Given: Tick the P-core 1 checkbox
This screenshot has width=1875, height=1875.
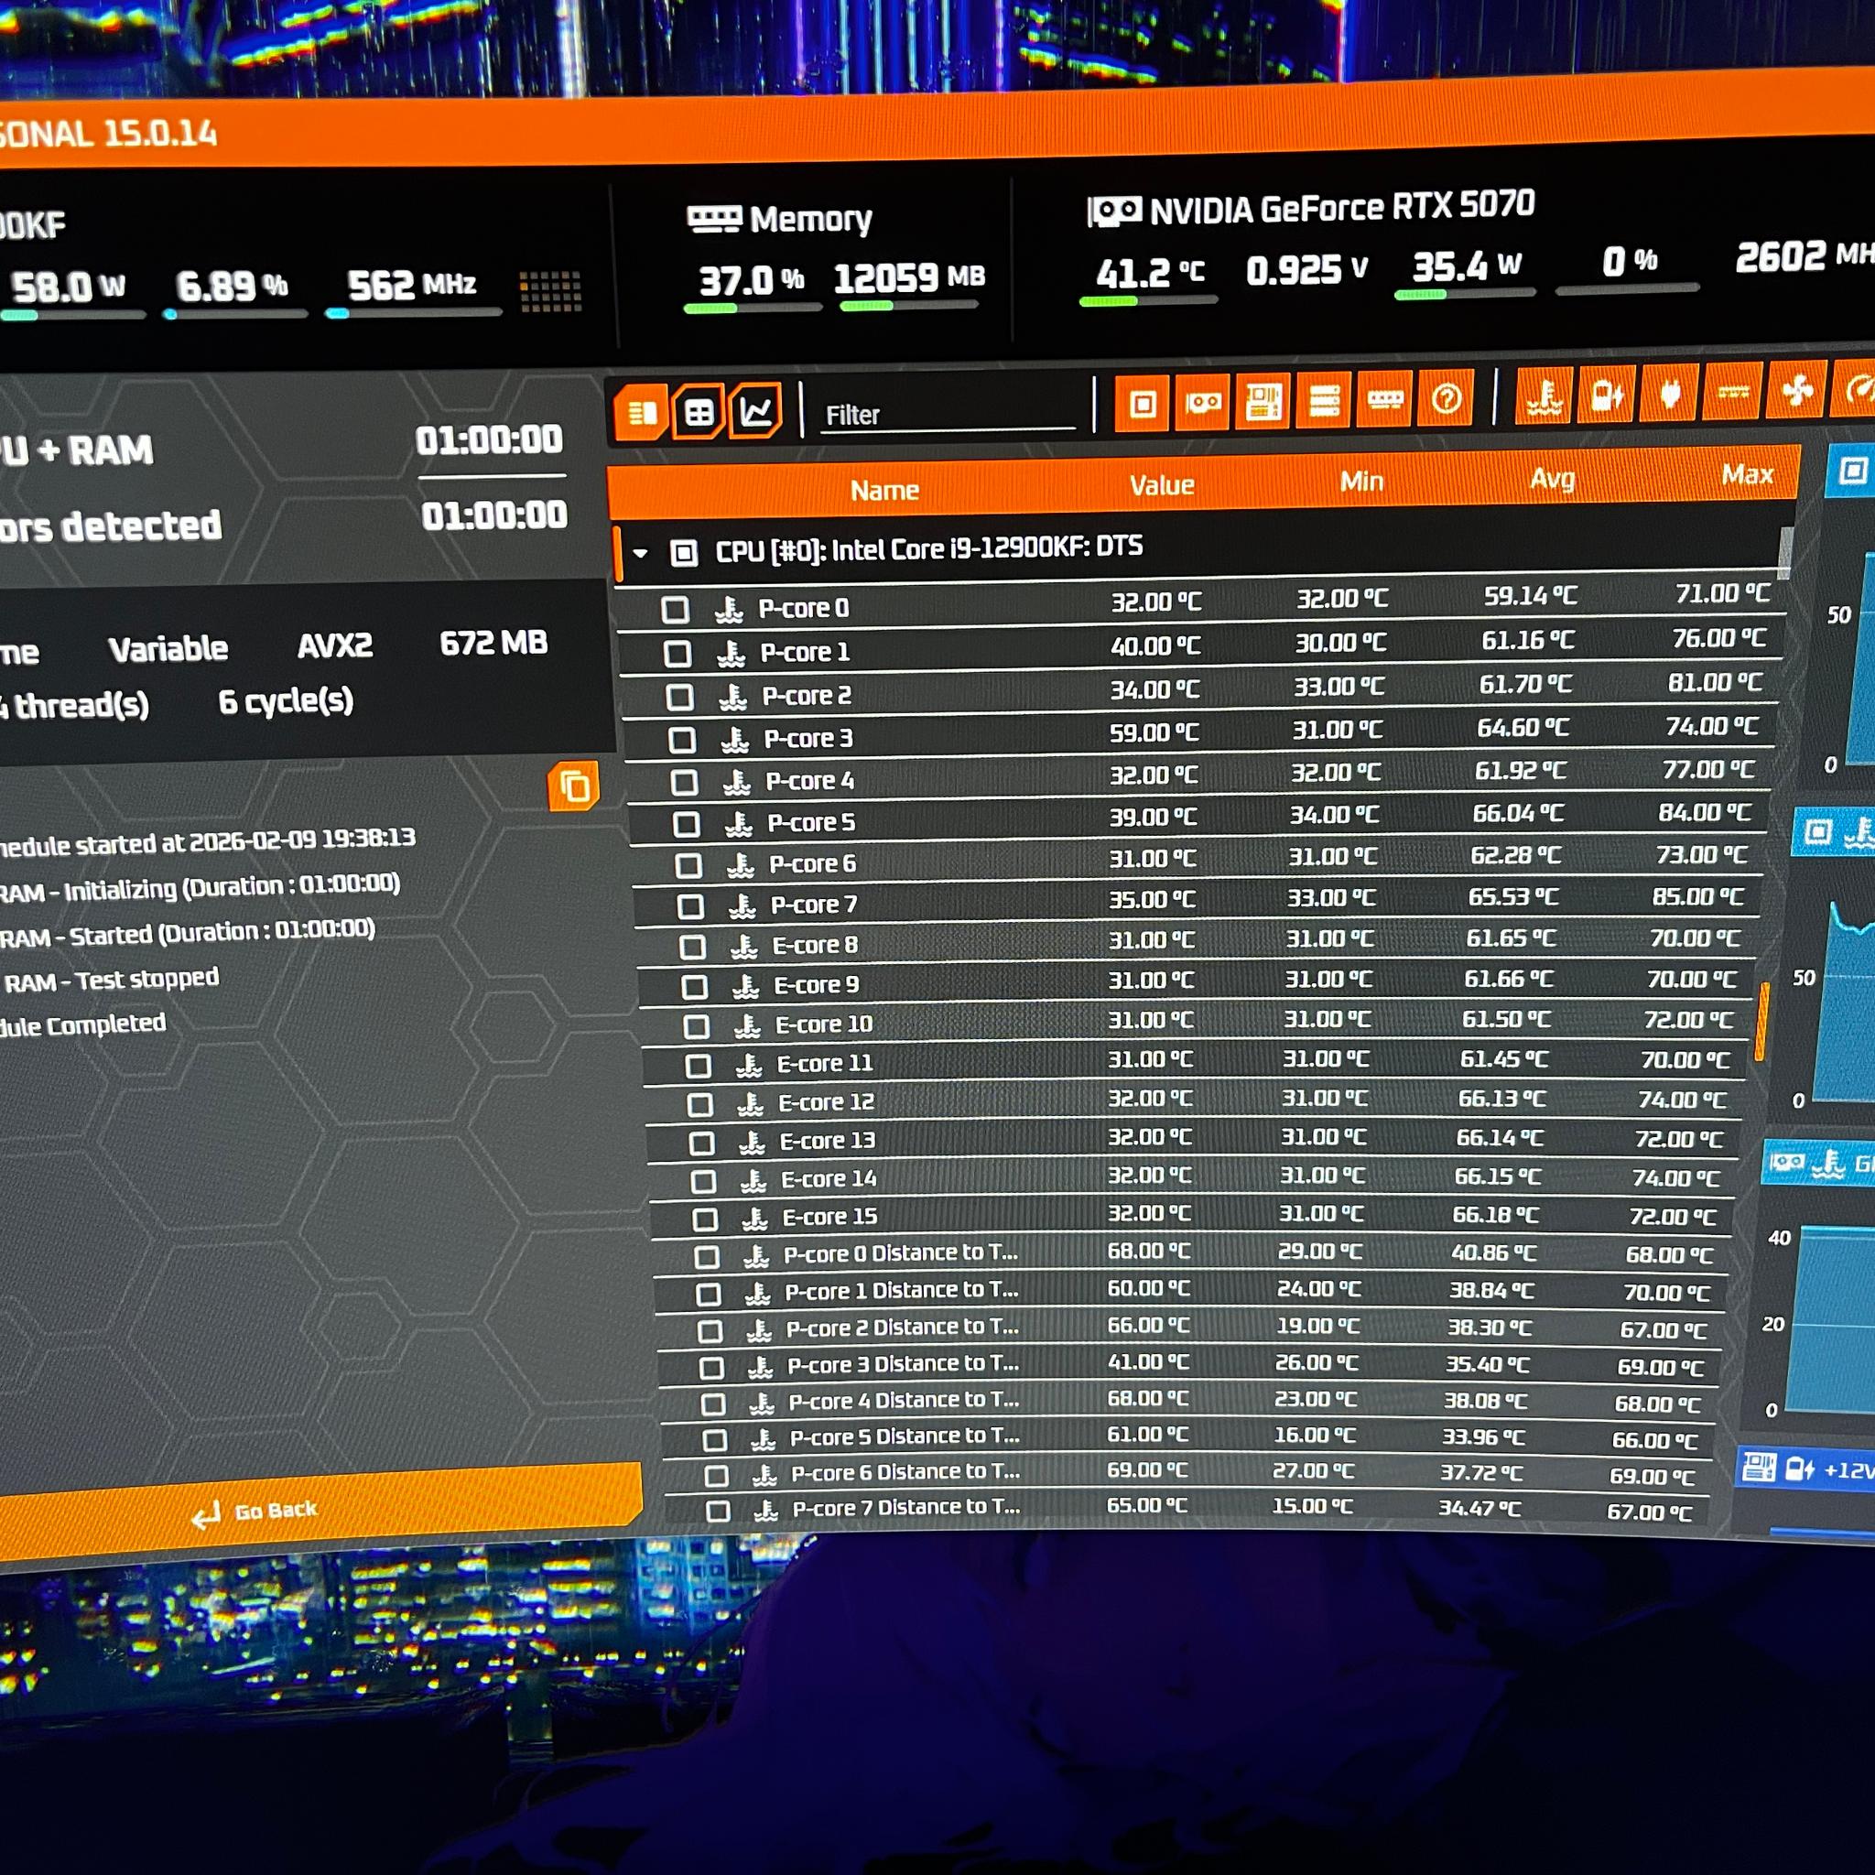Looking at the screenshot, I should (x=677, y=654).
